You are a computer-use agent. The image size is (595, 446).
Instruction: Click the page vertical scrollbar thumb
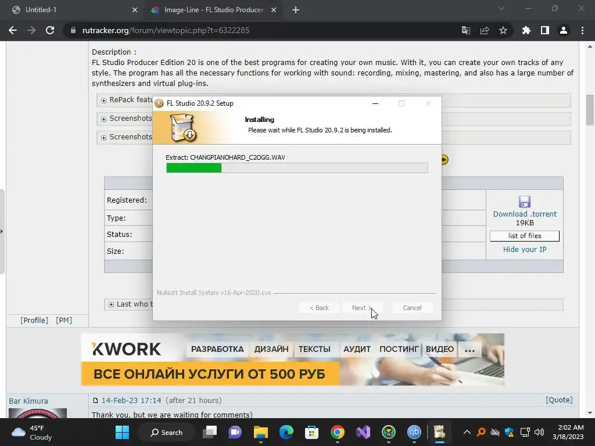click(590, 110)
